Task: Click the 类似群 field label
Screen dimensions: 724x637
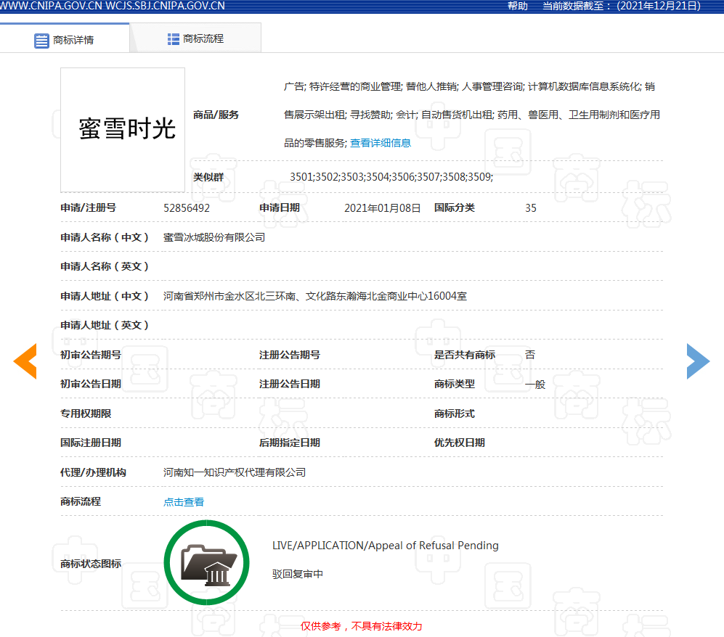Action: [x=208, y=177]
